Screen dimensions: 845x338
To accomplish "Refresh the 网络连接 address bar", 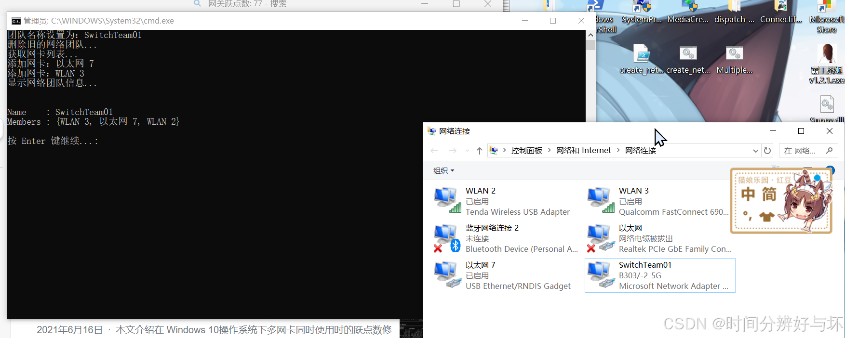I will (767, 151).
